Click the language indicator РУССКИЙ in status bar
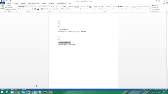Image resolution: width=168 pixels, height=94 pixels. (24, 90)
